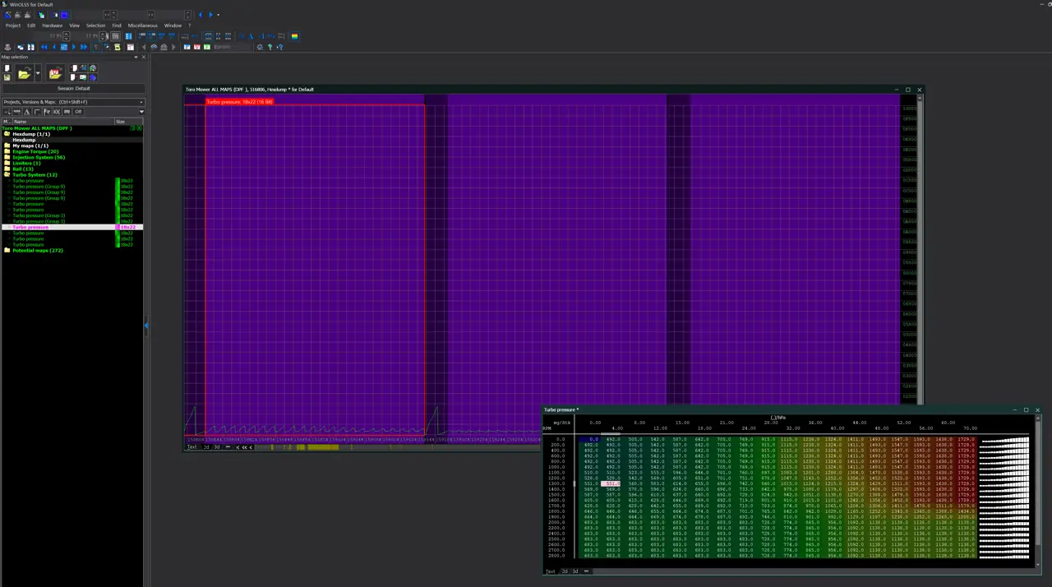Click the gear settings icon beside Eprom field
Image resolution: width=1052 pixels, height=587 pixels.
click(260, 47)
